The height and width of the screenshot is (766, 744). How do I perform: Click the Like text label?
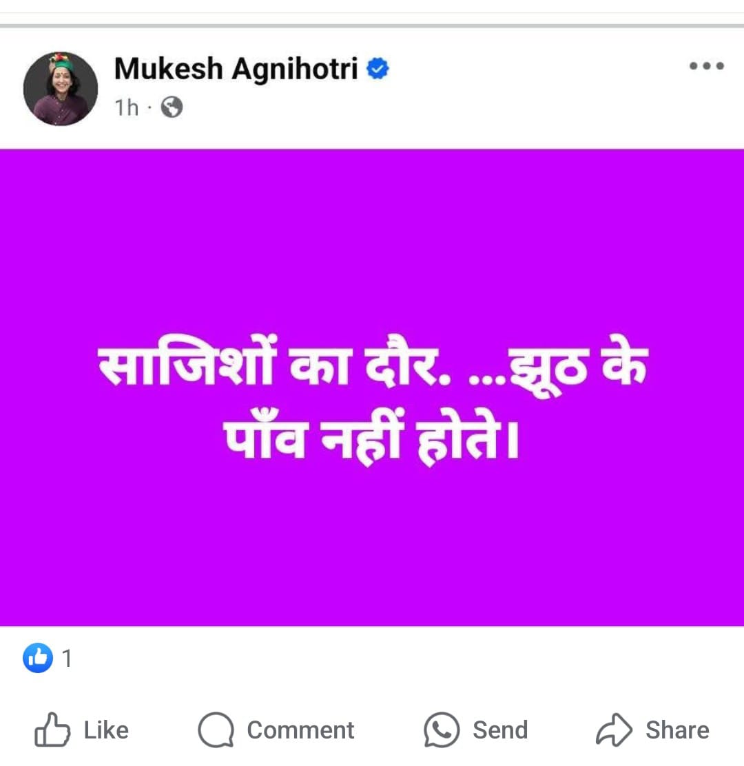(106, 730)
